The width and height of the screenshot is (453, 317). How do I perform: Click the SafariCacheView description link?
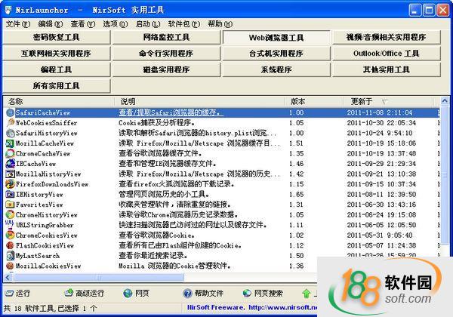pos(170,112)
